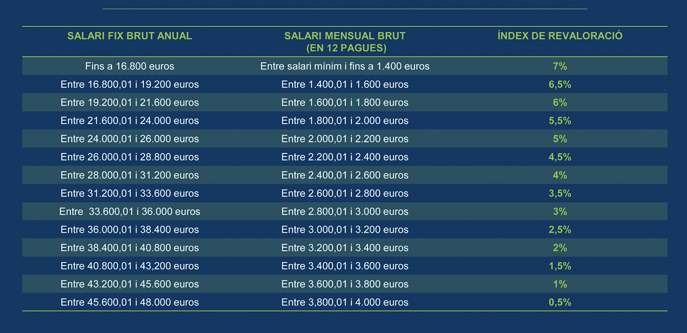Click "Entre 1.600,01 i 1.800 euros" monthly cell
This screenshot has width=687, height=333.
(345, 103)
